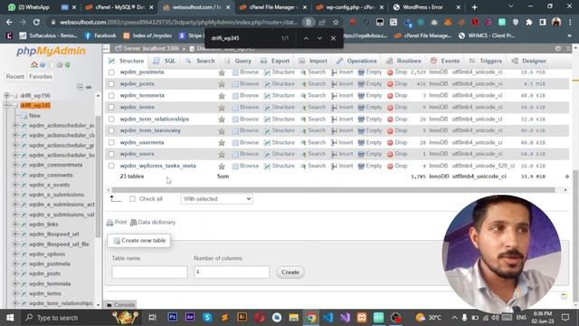
Task: Close the browser find bar
Action: coord(333,38)
